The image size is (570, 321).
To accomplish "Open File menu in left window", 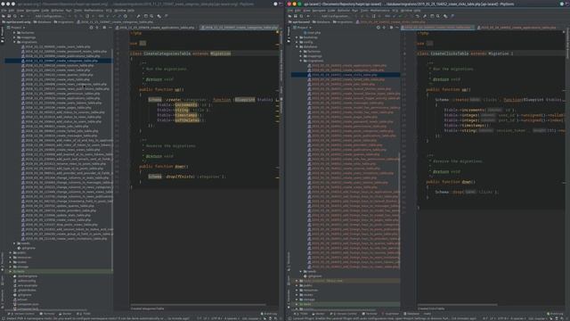I will coord(4,11).
